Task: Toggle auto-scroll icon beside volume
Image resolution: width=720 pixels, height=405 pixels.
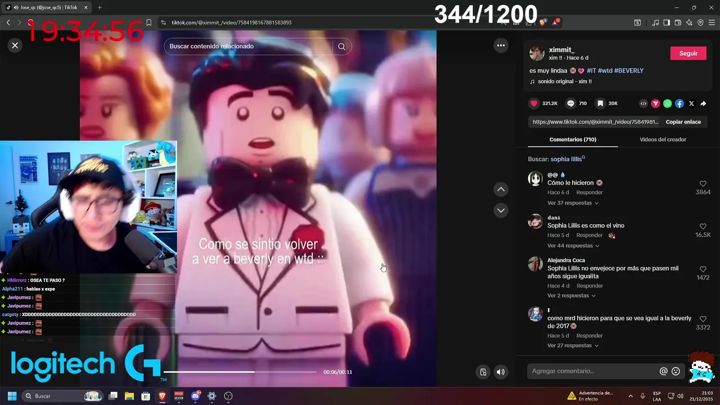Action: (483, 372)
